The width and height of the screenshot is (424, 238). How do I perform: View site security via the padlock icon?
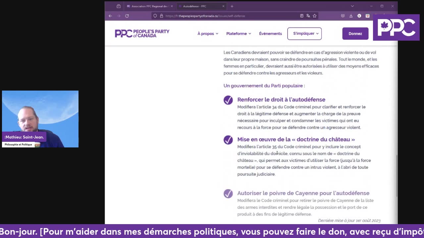click(x=161, y=16)
